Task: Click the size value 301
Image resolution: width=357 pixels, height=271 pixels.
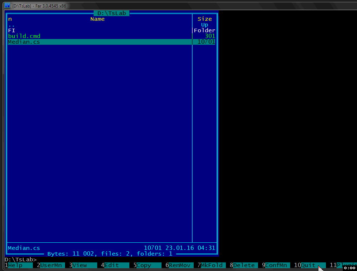Action: (x=210, y=36)
